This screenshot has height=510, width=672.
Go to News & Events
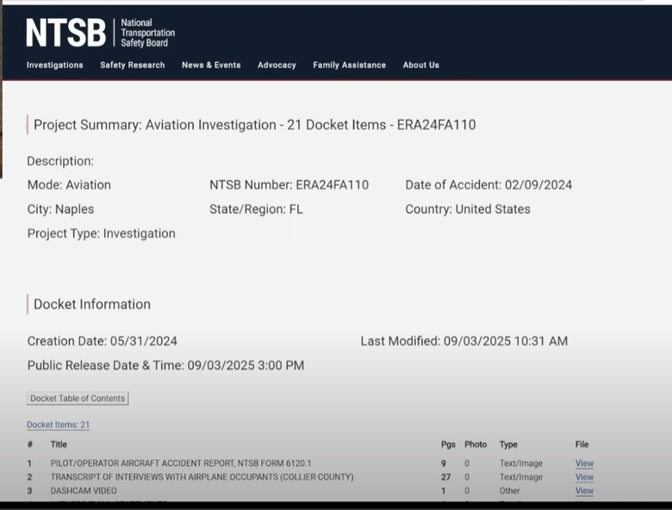click(x=211, y=65)
